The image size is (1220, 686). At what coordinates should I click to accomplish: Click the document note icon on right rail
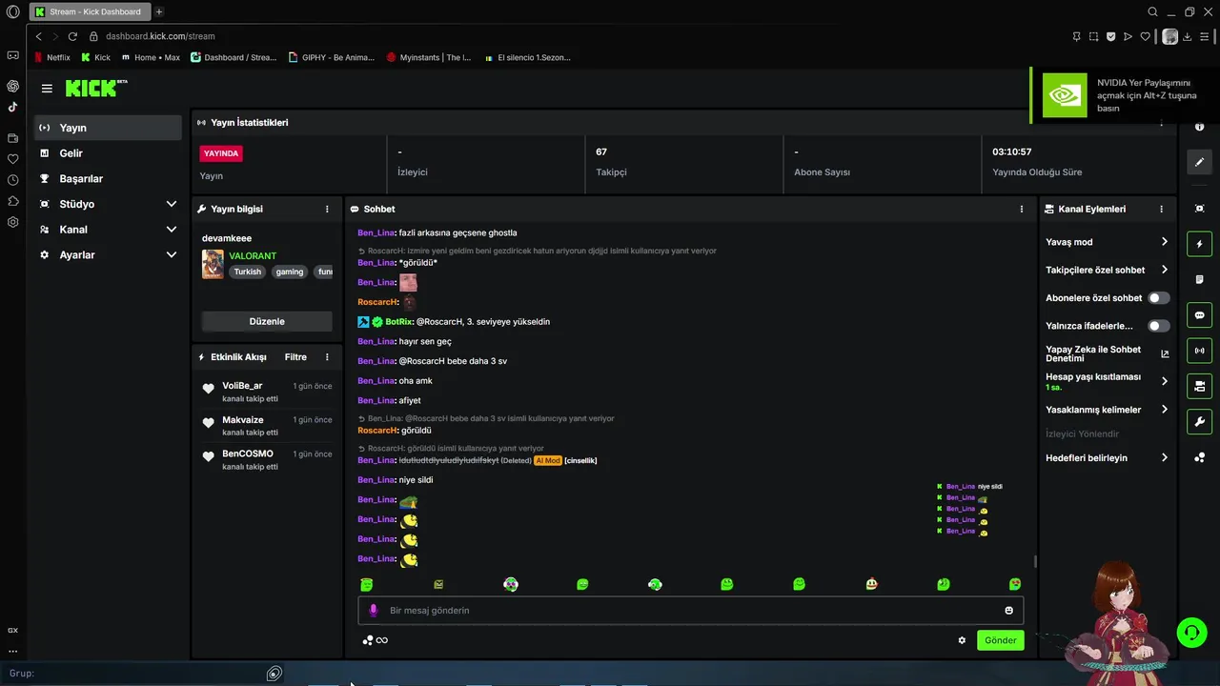(1199, 279)
